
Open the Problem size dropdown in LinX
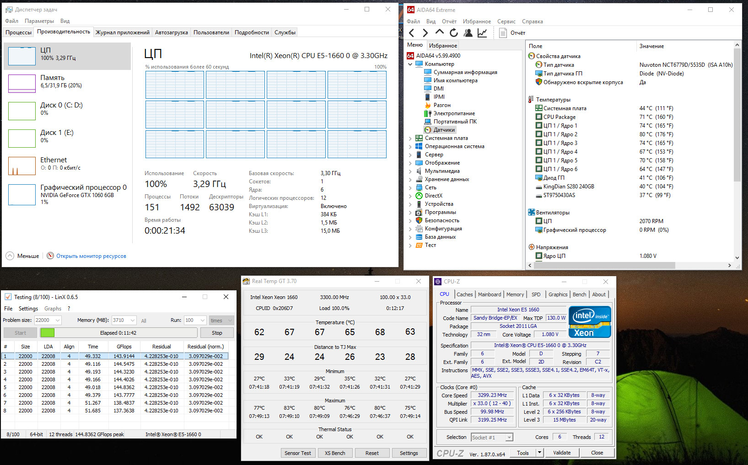58,320
